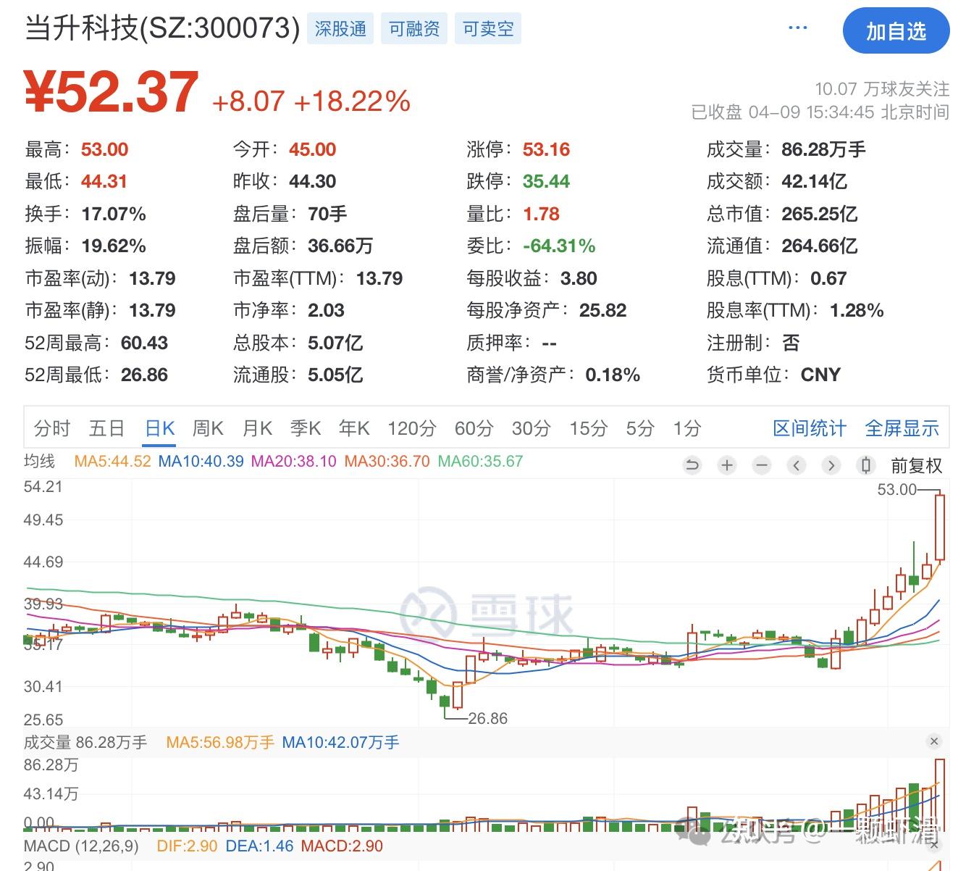The height and width of the screenshot is (871, 966).
Task: Click the 可卖空 tag
Action: 488,29
